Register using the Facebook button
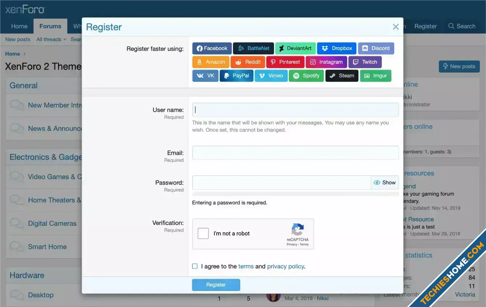Viewport: 486px width, 307px height. tap(212, 48)
